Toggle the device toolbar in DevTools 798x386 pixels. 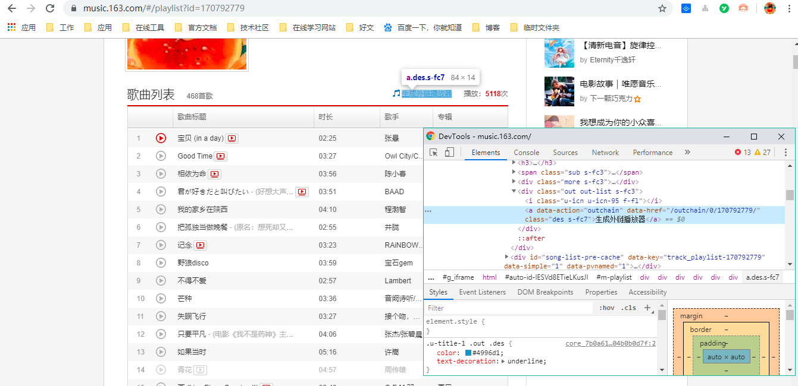447,152
